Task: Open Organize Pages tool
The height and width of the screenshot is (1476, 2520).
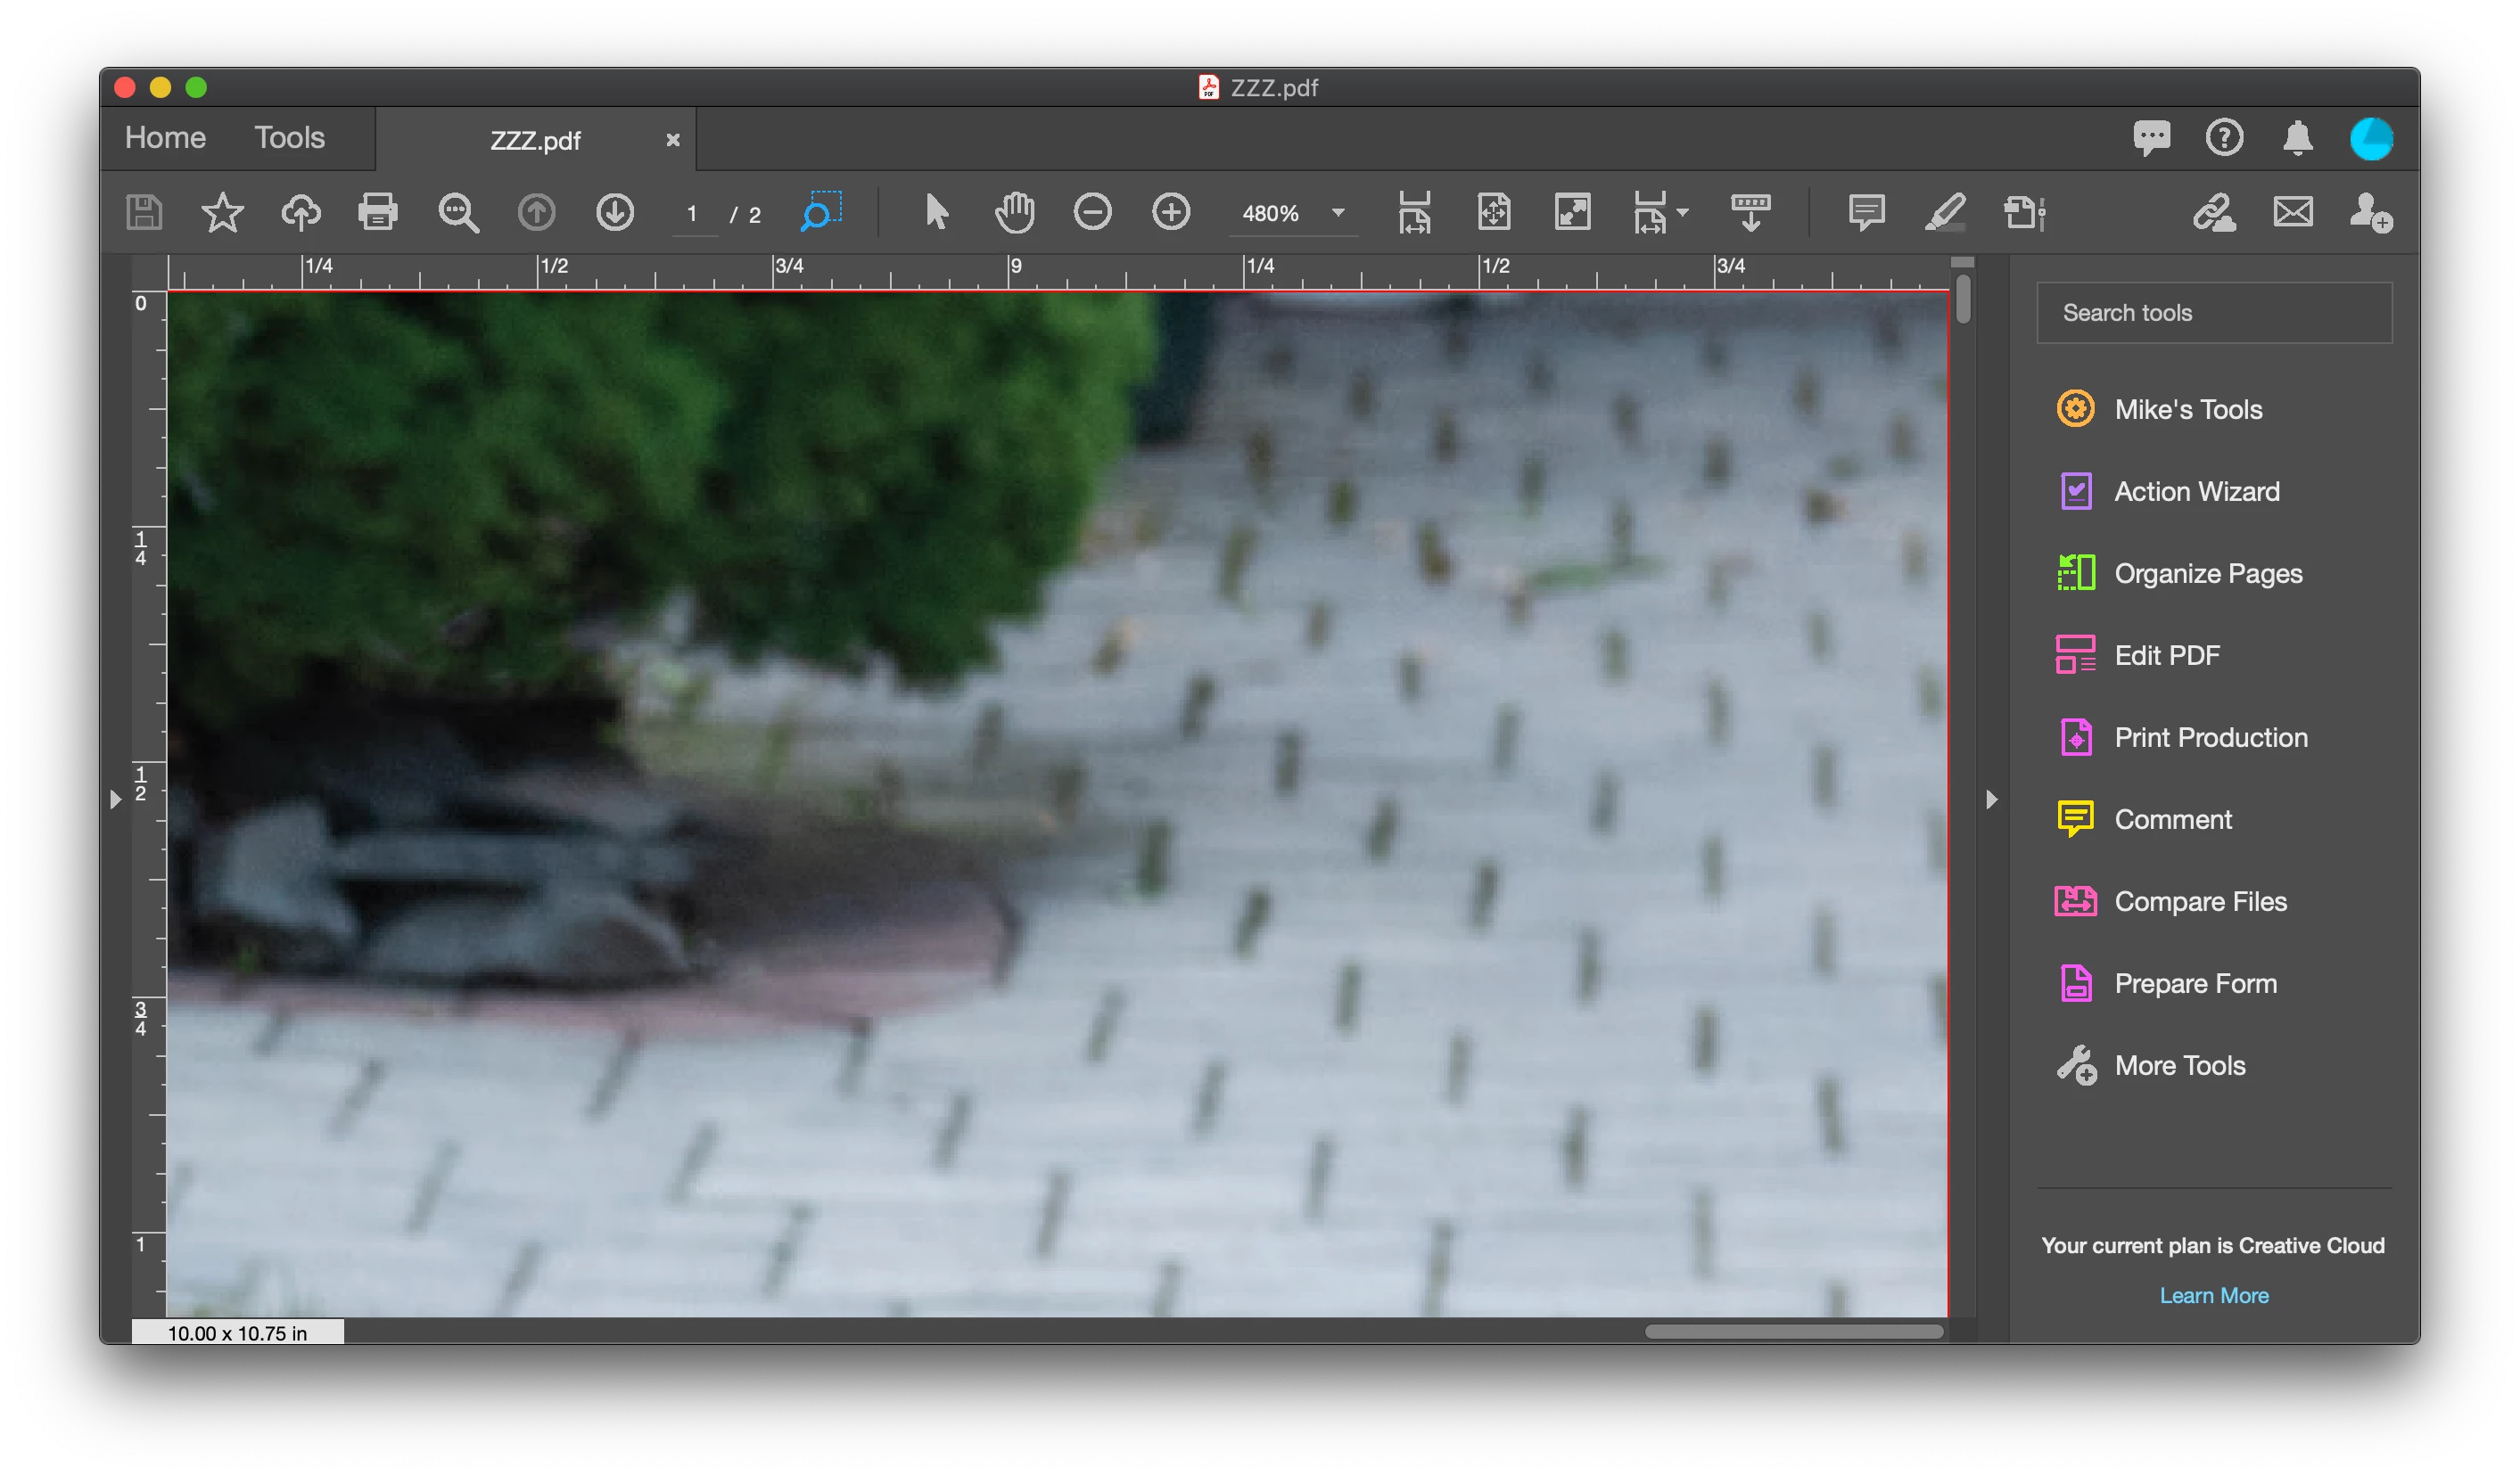Action: 2207,574
